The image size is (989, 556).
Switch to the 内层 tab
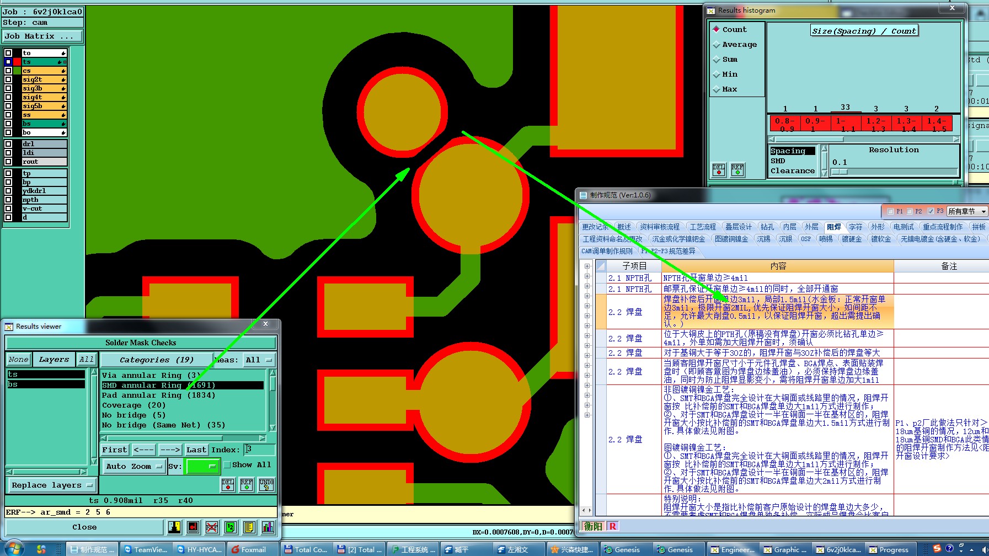pos(789,227)
